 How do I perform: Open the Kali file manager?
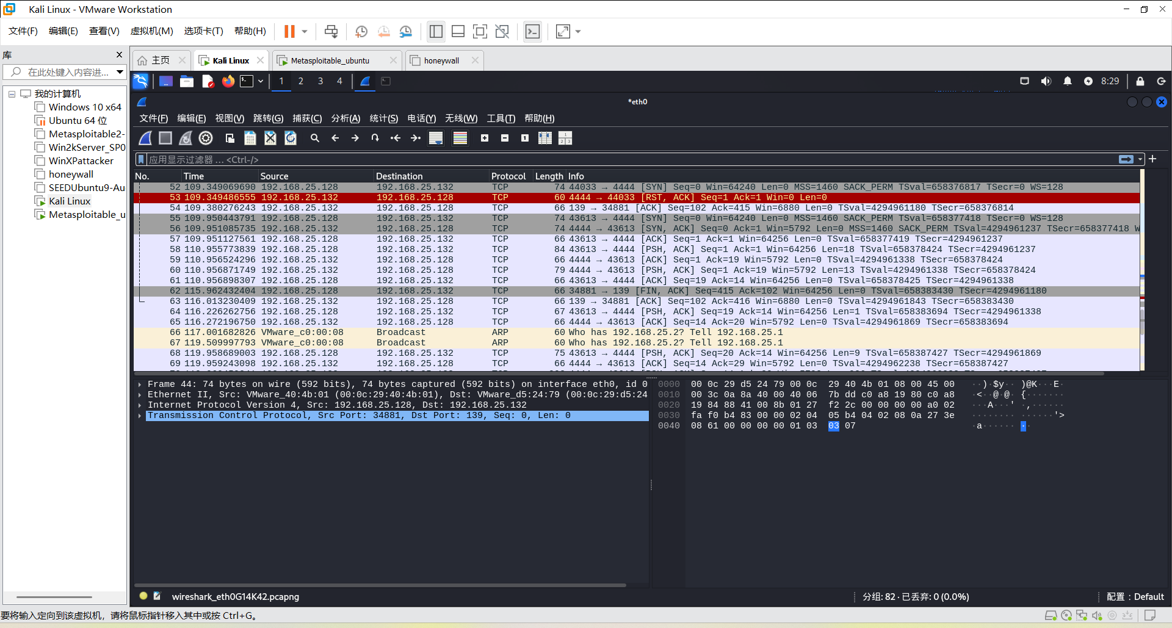pos(187,81)
